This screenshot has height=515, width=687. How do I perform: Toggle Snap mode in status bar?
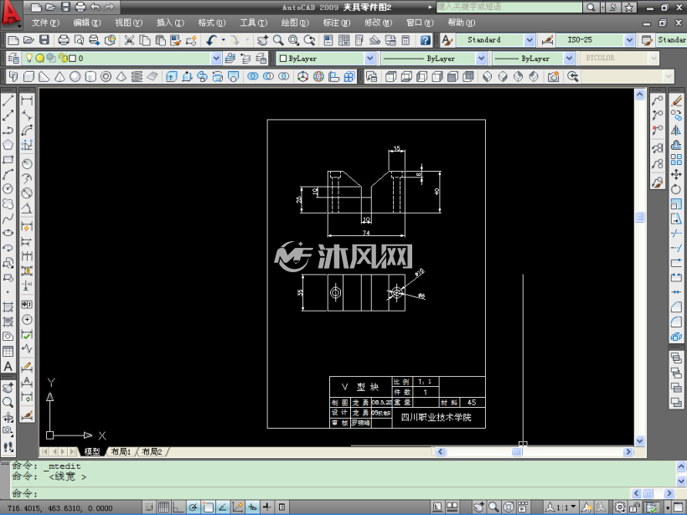(x=149, y=507)
